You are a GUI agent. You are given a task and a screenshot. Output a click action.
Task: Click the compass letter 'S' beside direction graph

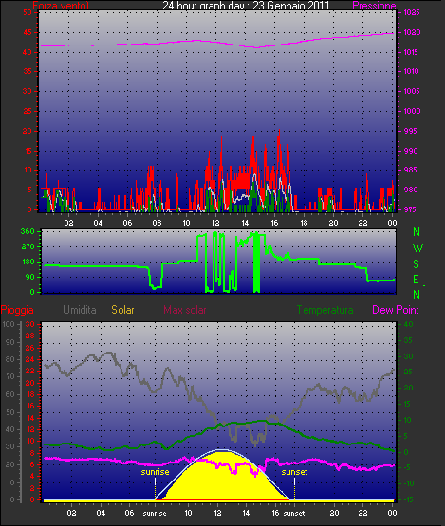(417, 264)
